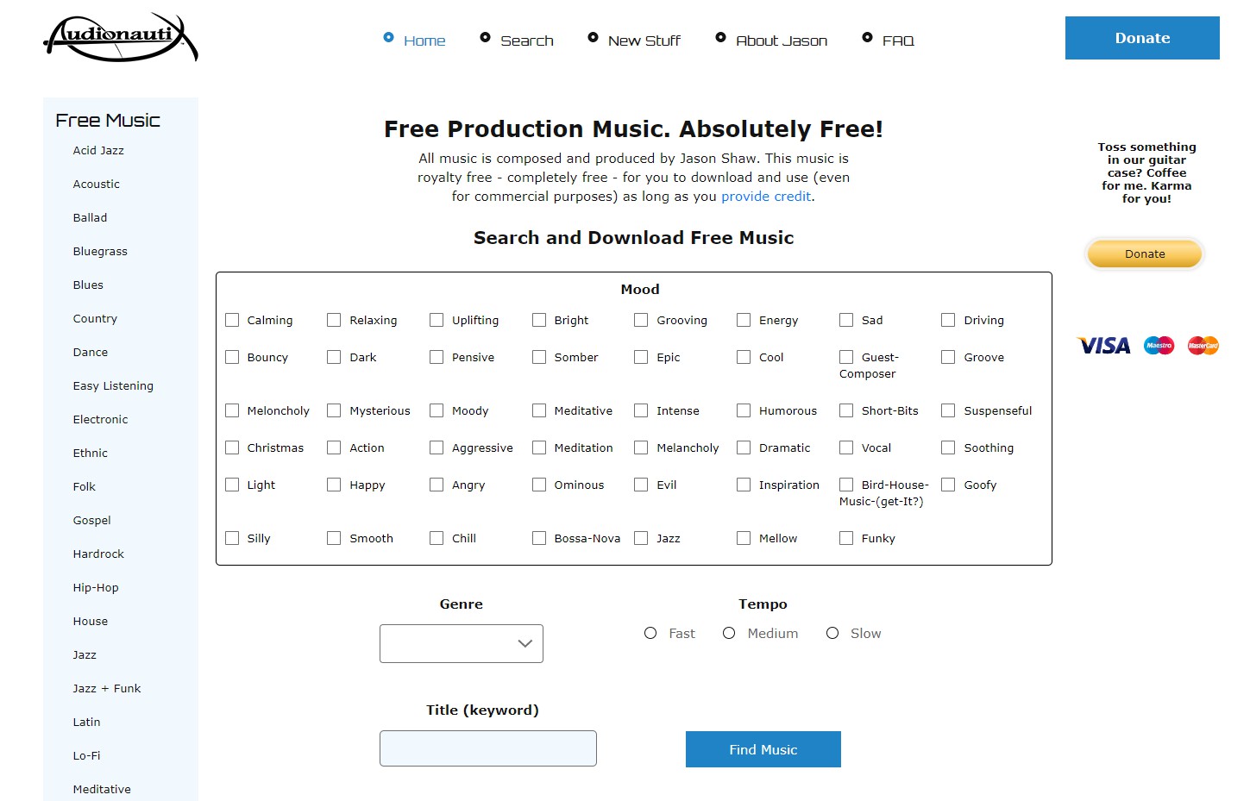Image resolution: width=1250 pixels, height=801 pixels.
Task: Select Bluegrass in the Free Music sidebar
Action: click(x=100, y=252)
